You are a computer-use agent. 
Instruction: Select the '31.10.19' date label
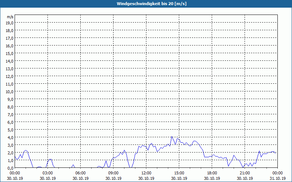click(x=277, y=178)
